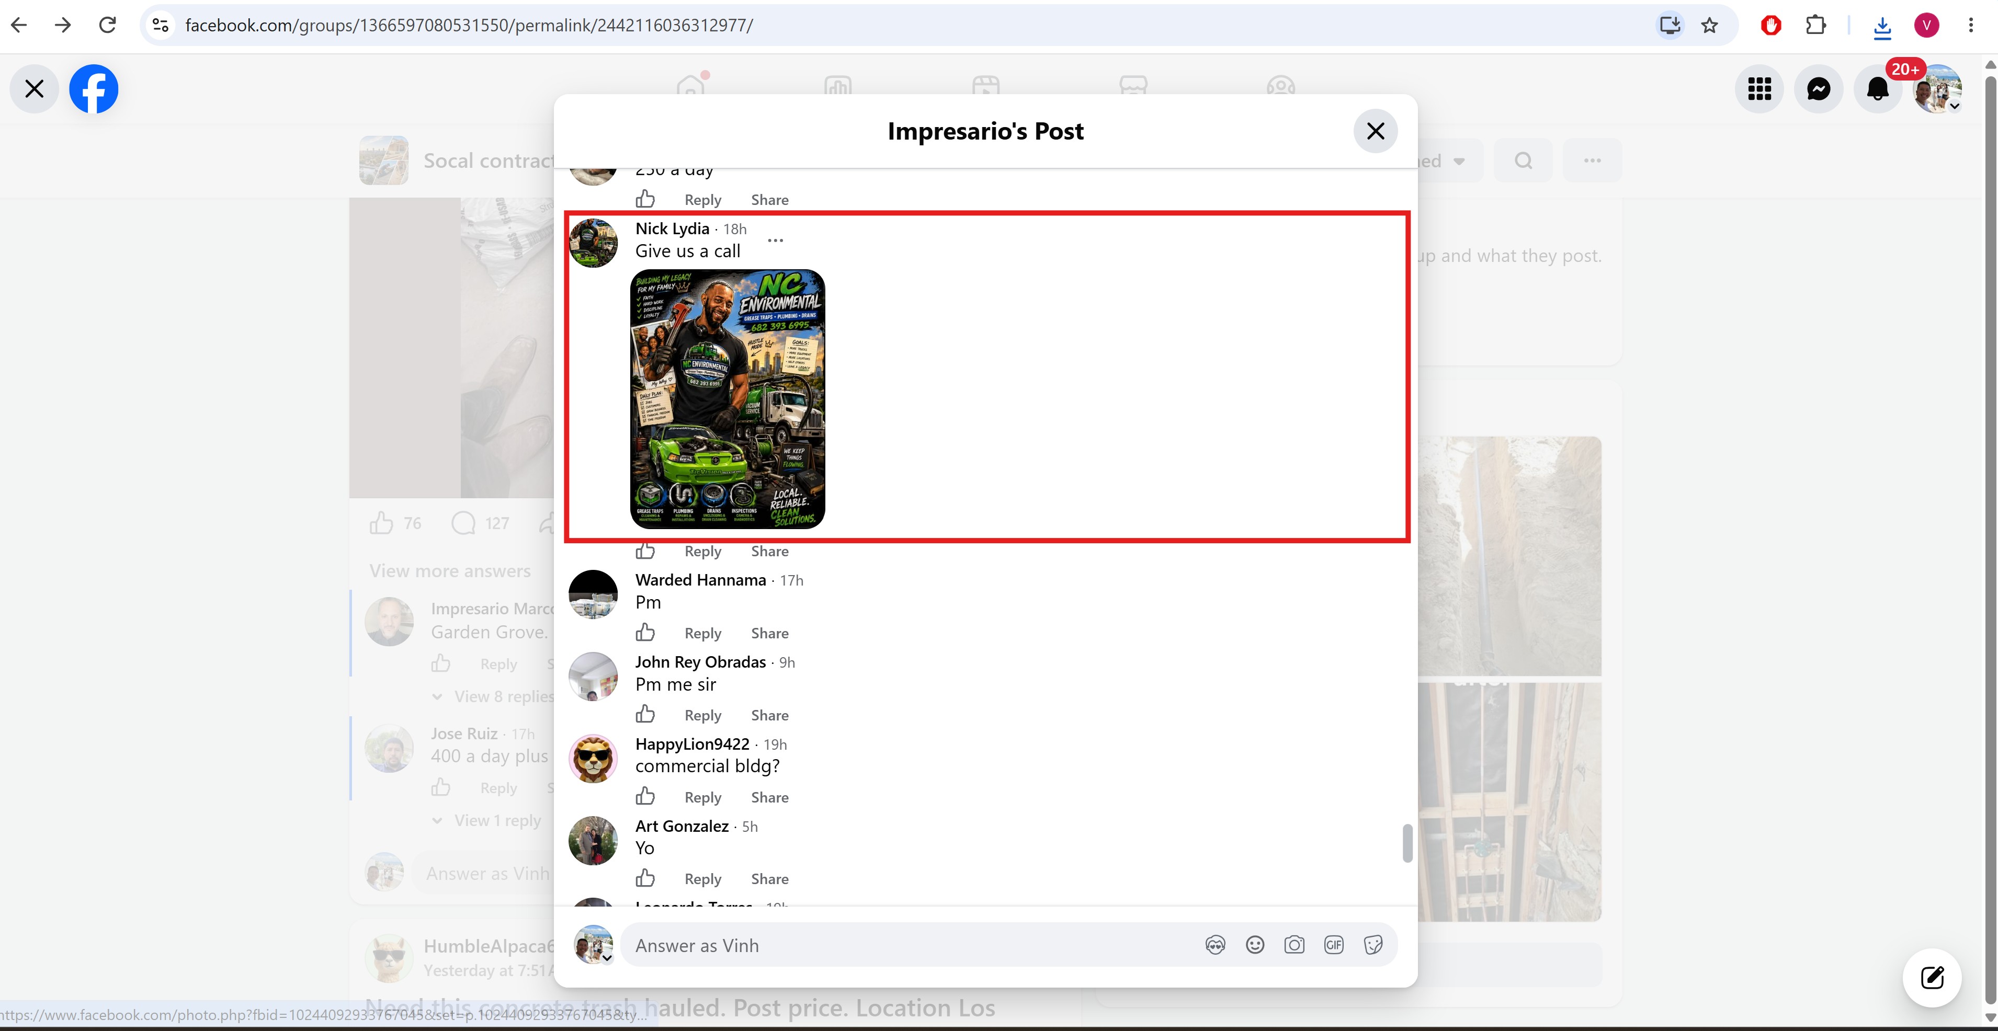Go forward to the next page
The width and height of the screenshot is (1998, 1031).
point(63,26)
